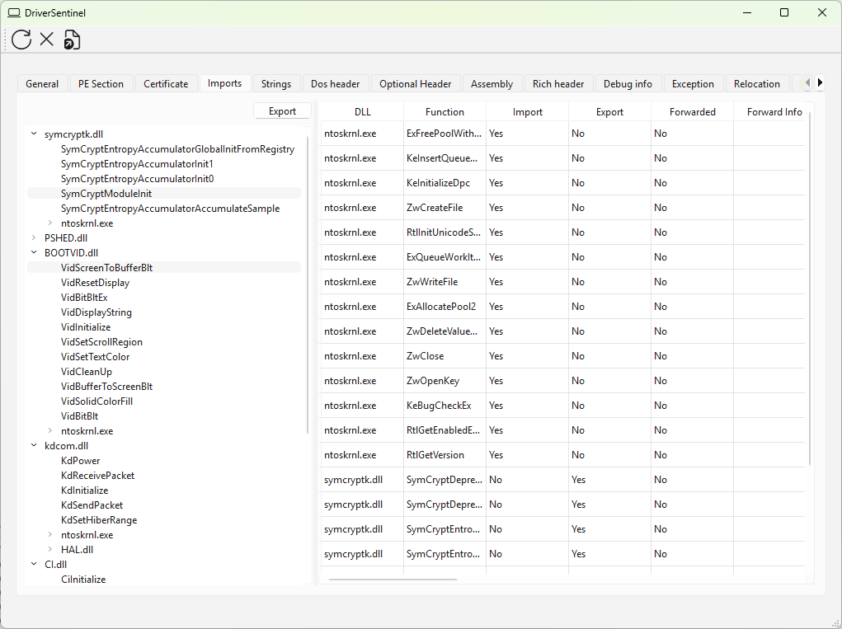Click the DriverSentinel title bar app icon

14,12
